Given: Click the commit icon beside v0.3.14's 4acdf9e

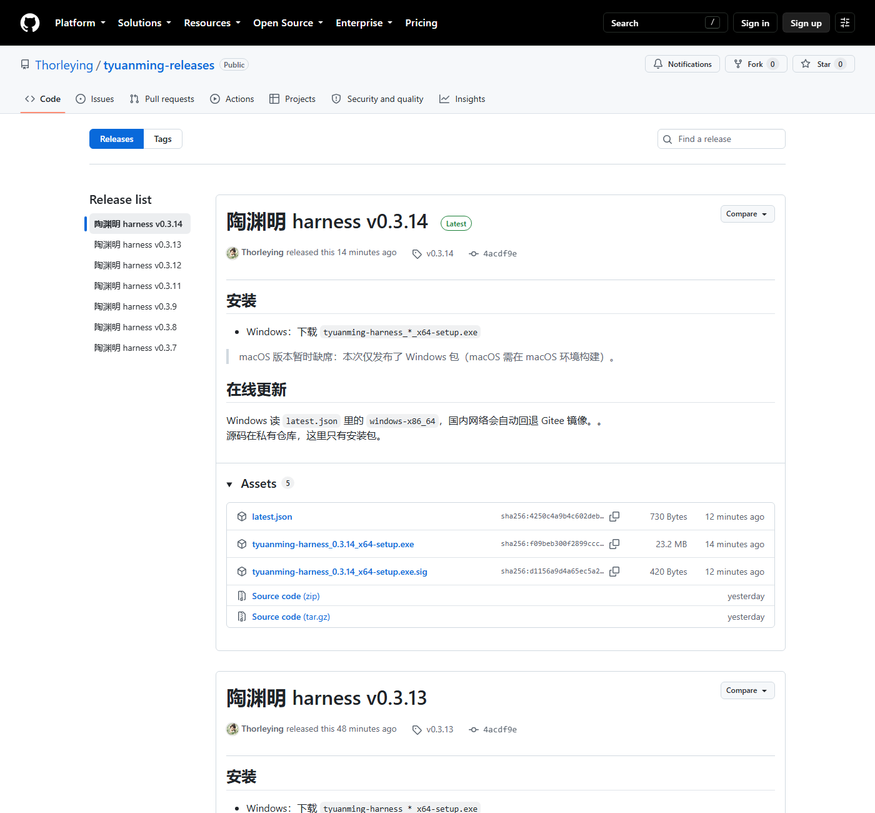Looking at the screenshot, I should 474,254.
